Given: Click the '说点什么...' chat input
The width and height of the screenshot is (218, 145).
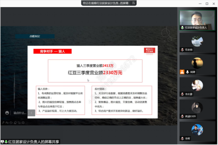Looking at the screenshot, I should (x=20, y=113).
